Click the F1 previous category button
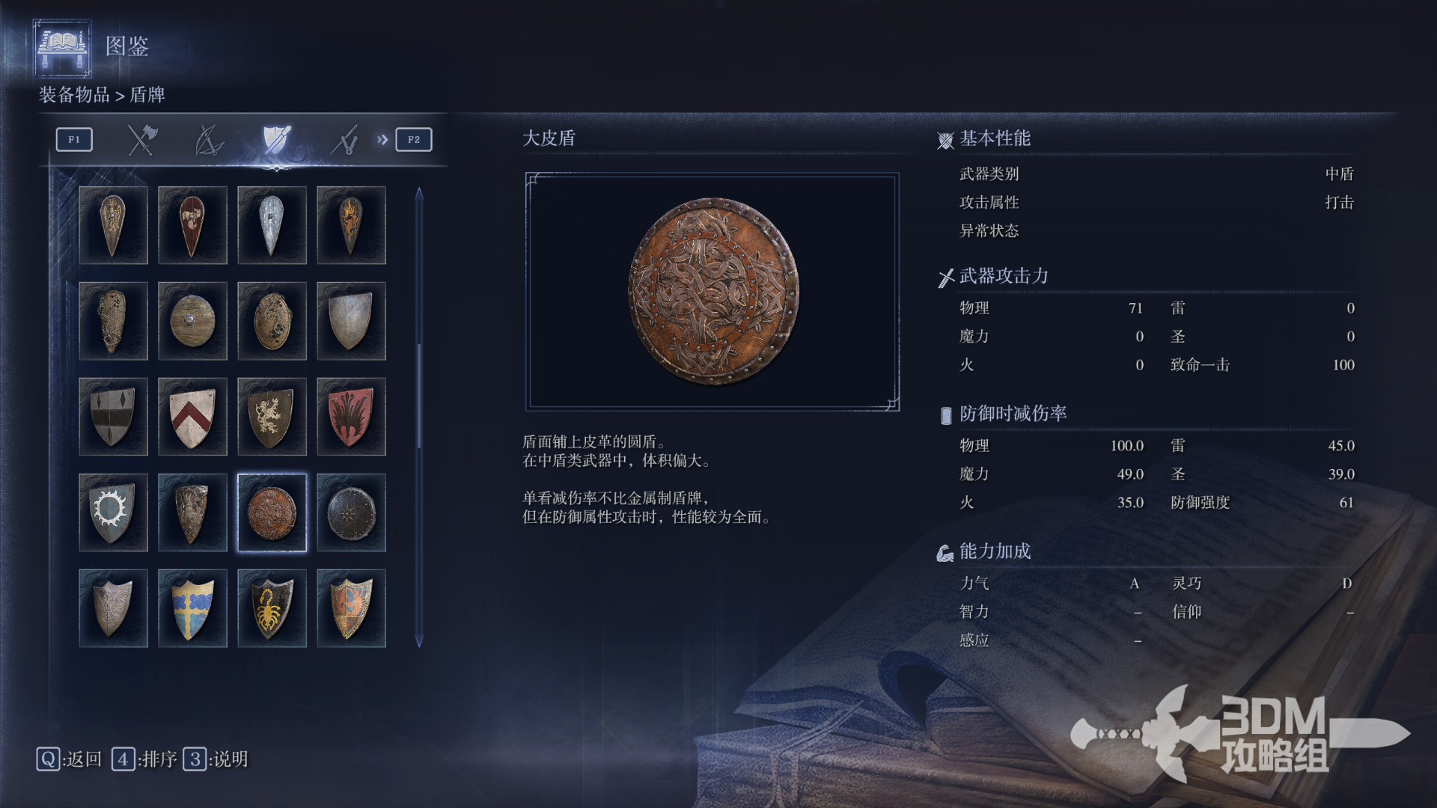 click(74, 140)
